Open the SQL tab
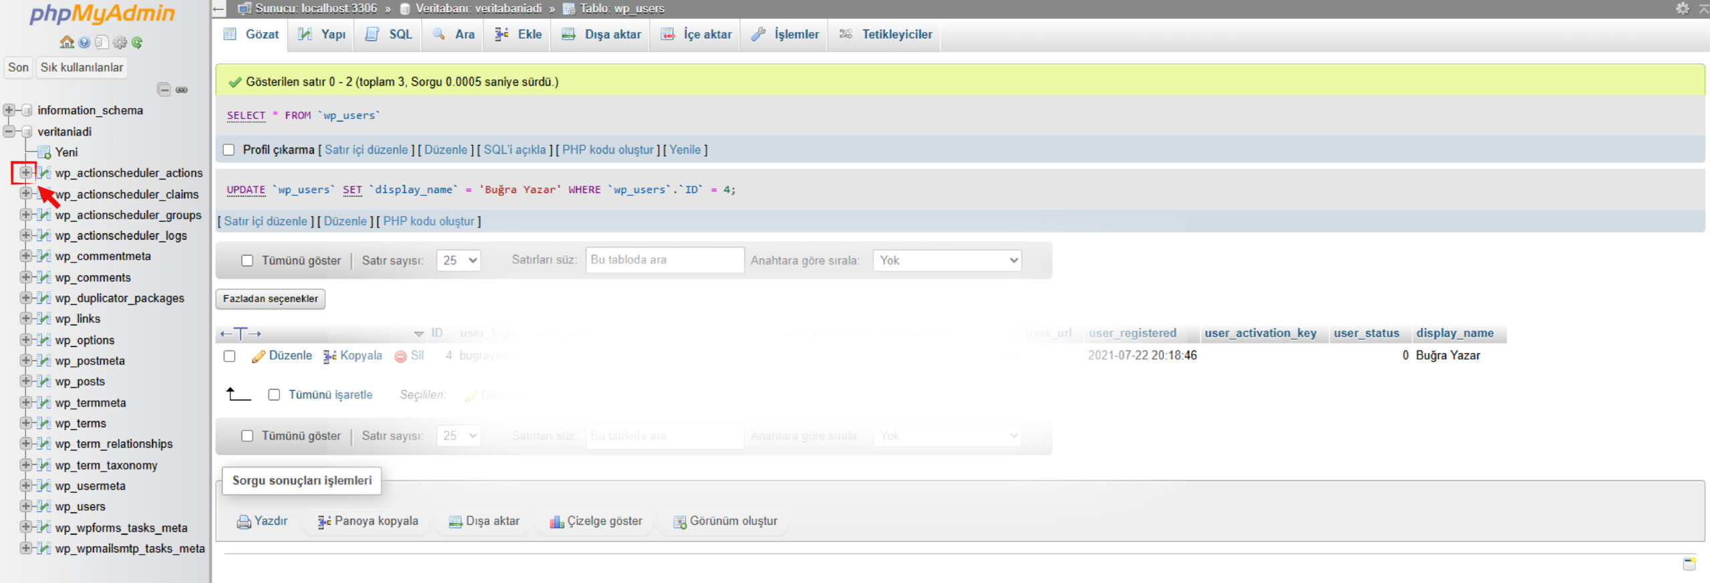The width and height of the screenshot is (1710, 583). click(x=389, y=35)
